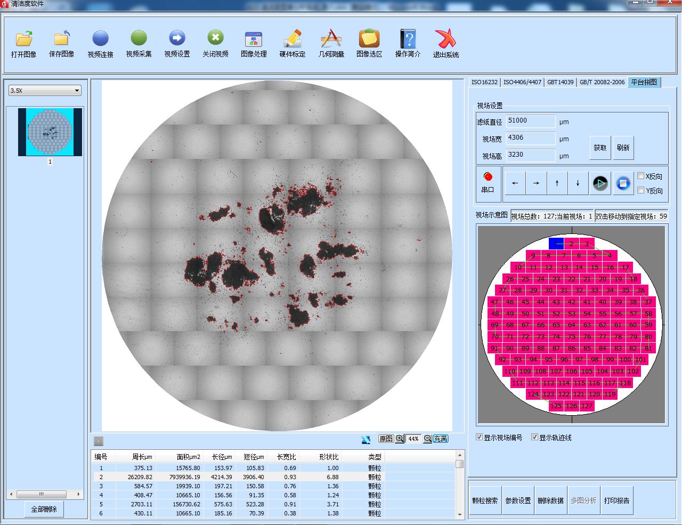Uncheck 显示视场编号 checkbox

(x=479, y=437)
